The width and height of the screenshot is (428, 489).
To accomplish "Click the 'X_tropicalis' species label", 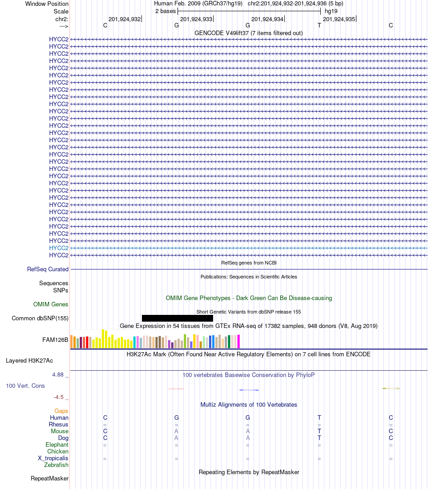I will (53, 458).
